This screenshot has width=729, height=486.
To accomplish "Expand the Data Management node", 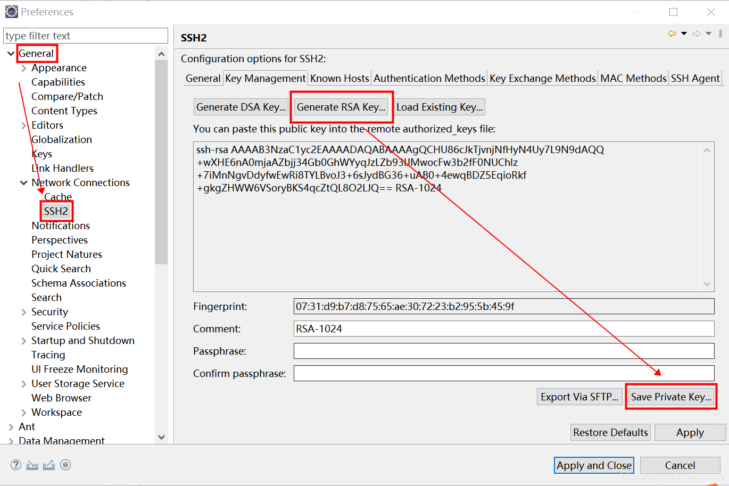I will pos(11,441).
